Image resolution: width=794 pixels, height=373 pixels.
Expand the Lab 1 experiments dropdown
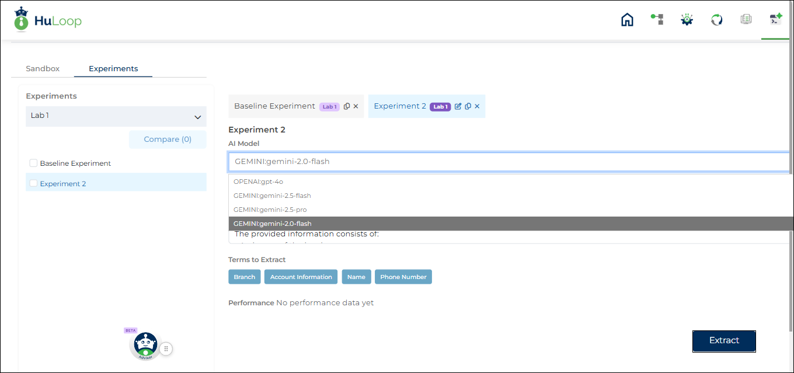(116, 116)
